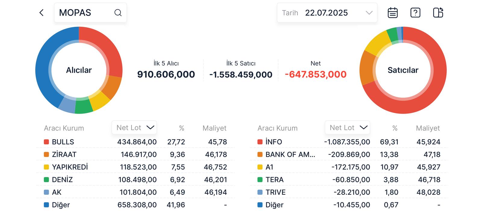Image resolution: width=482 pixels, height=211 pixels.
Task: Click the orange ZİRAAT legend marker
Action: [46, 154]
